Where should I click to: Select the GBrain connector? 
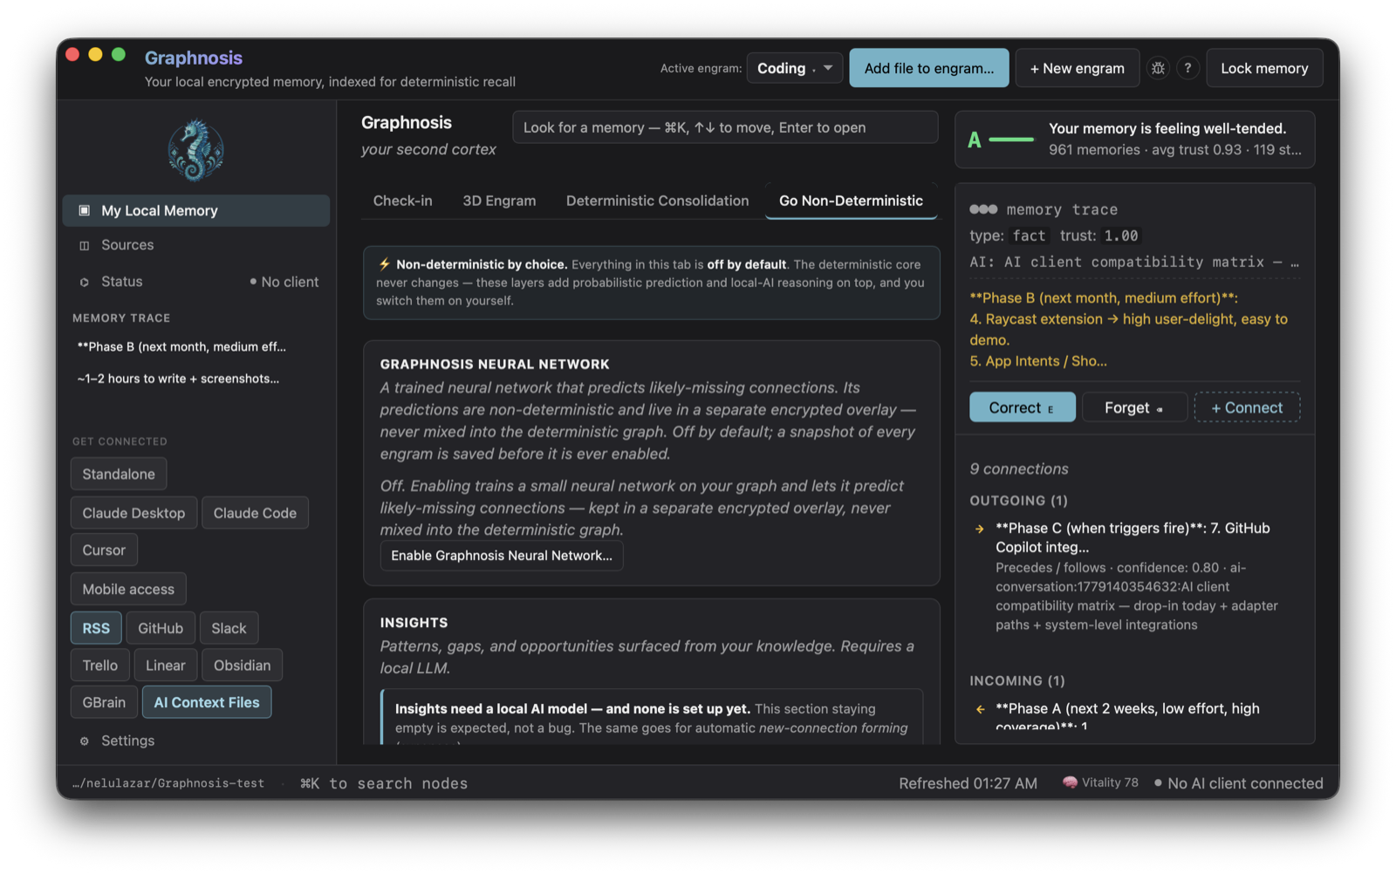[x=104, y=702]
